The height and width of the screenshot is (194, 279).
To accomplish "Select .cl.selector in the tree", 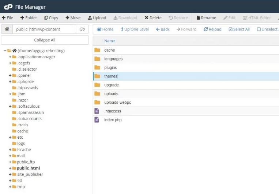I will coord(27,69).
